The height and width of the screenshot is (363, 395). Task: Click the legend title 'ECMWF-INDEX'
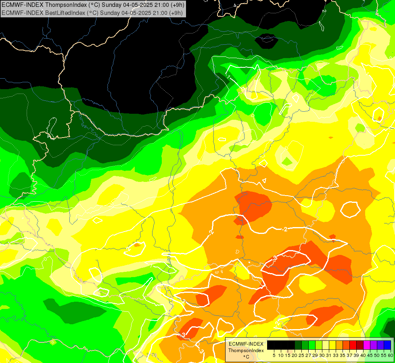point(246,344)
